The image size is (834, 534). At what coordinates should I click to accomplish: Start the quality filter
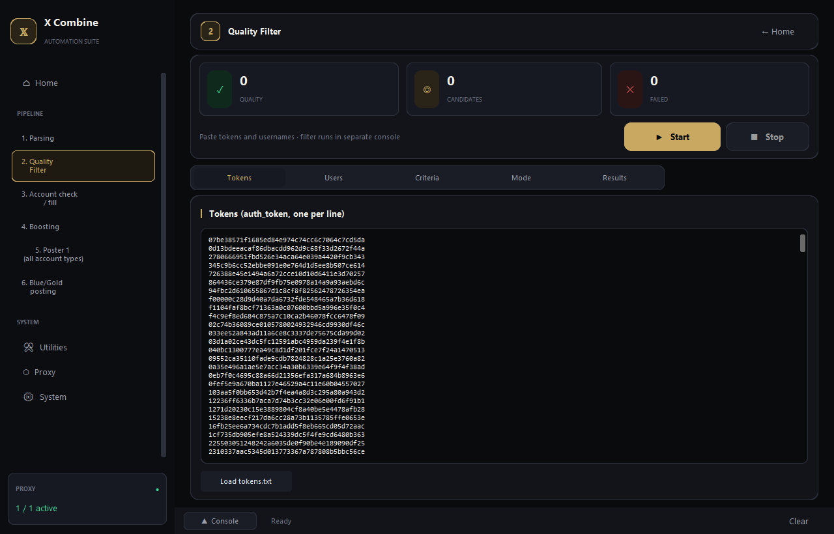[672, 137]
